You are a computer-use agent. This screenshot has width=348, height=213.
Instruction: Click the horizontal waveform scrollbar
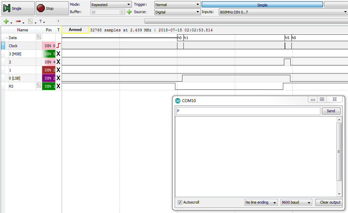click(x=246, y=21)
